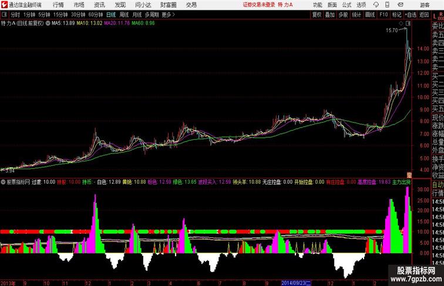Click the diamond icon at chart top-right
The image size is (444, 286).
401,23
